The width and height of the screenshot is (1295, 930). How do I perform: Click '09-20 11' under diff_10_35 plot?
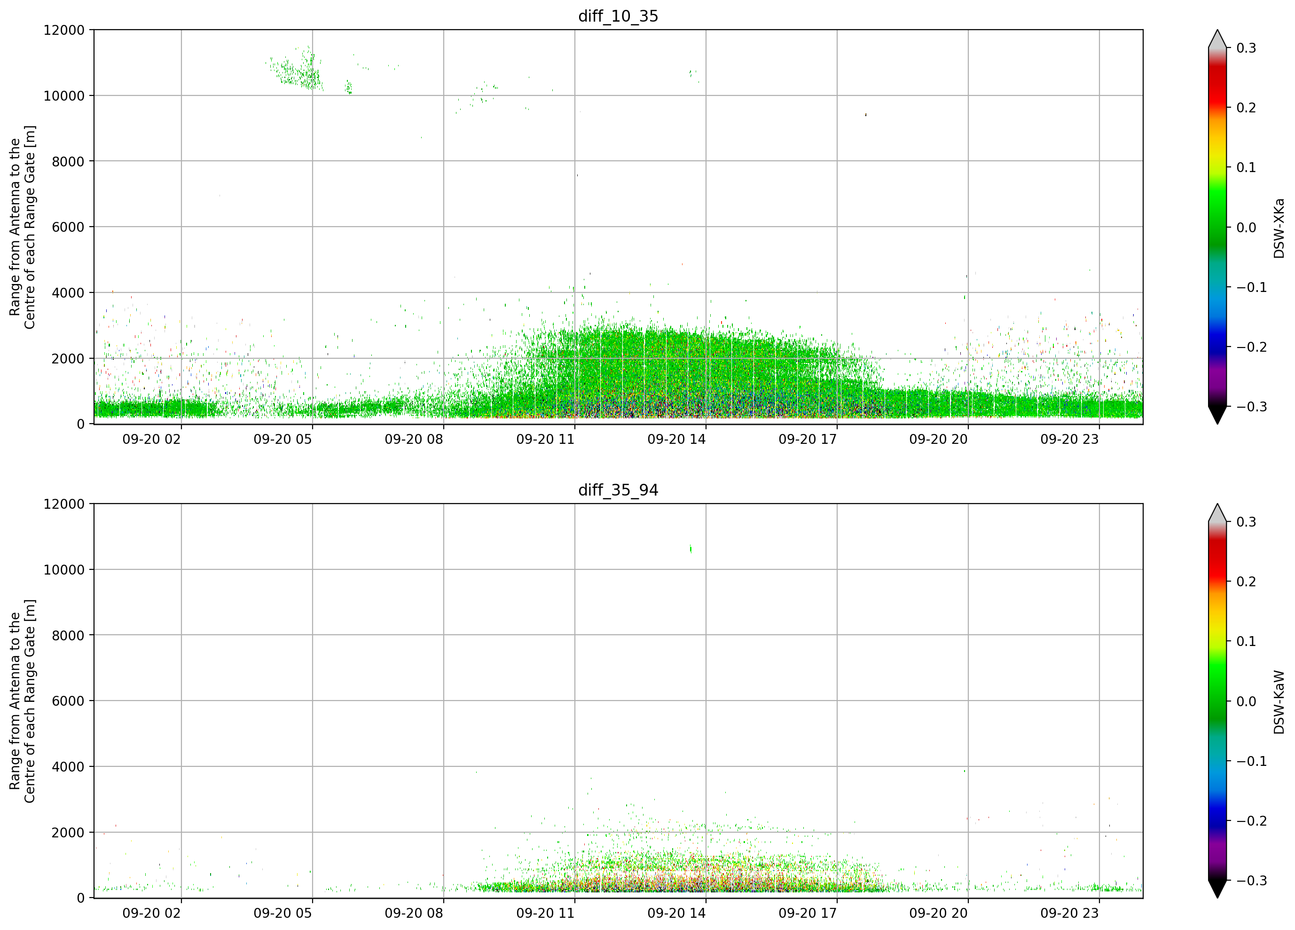(x=545, y=439)
